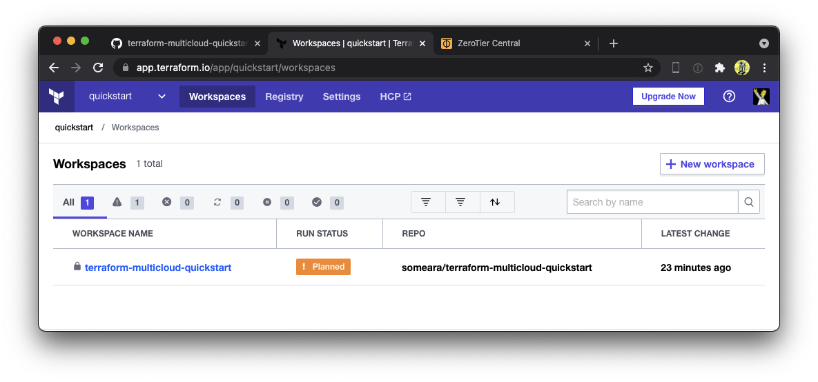Click the circular extension icon beside the puzzle icon
The image size is (818, 382).
click(x=697, y=68)
